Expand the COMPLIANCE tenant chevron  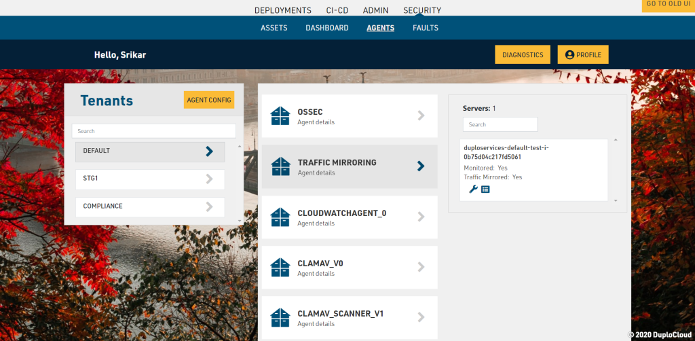pos(209,207)
